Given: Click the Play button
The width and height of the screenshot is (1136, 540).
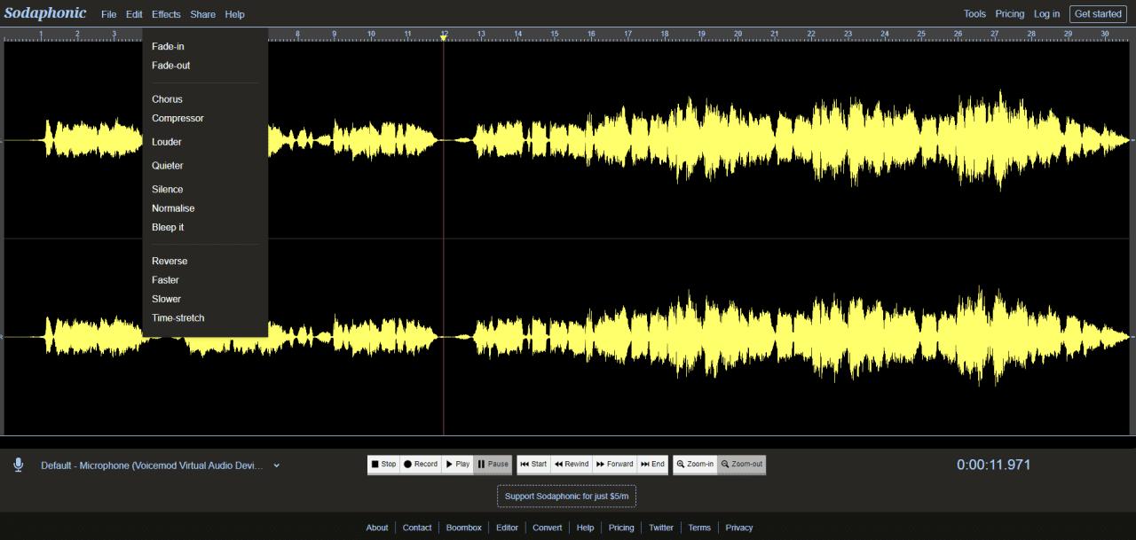Looking at the screenshot, I should (457, 464).
